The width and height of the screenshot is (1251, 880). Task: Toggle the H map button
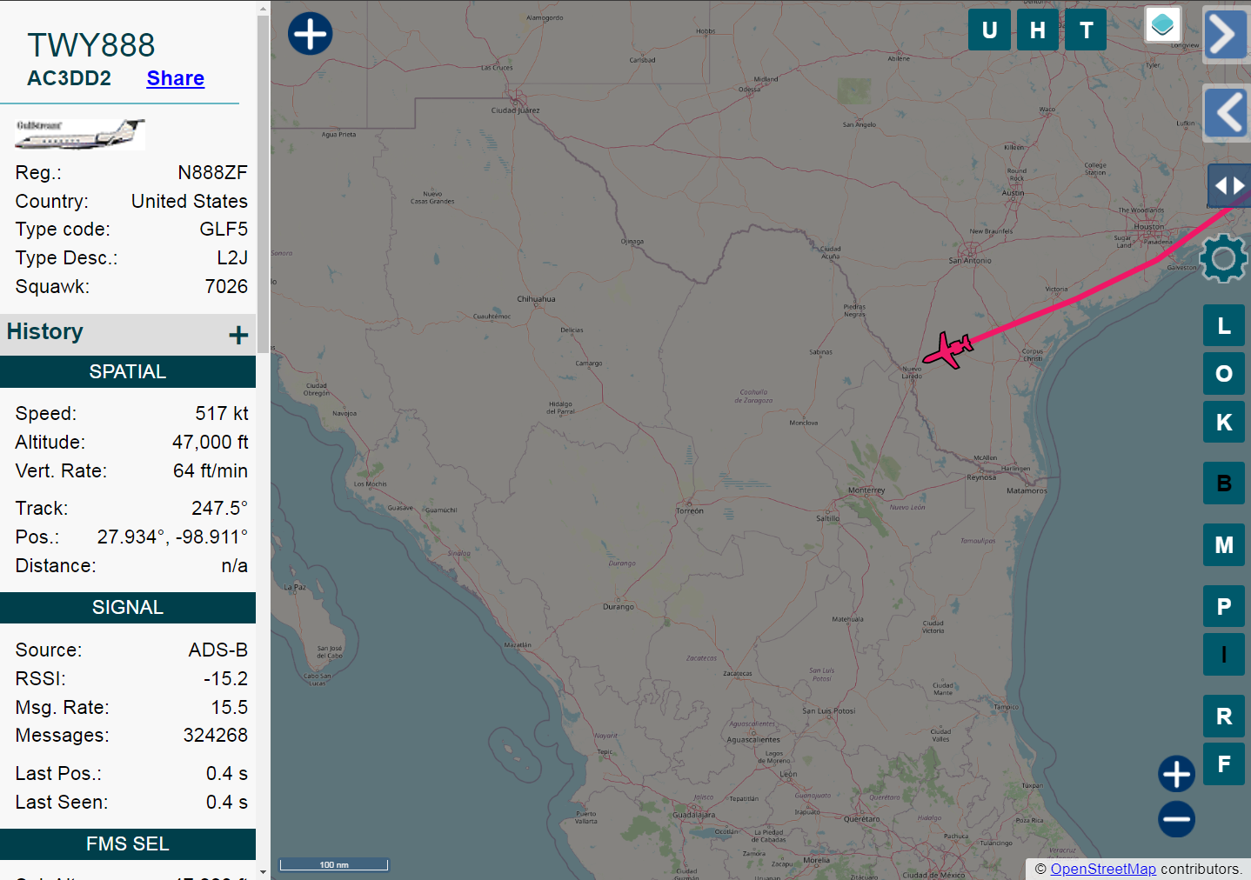point(1038,30)
